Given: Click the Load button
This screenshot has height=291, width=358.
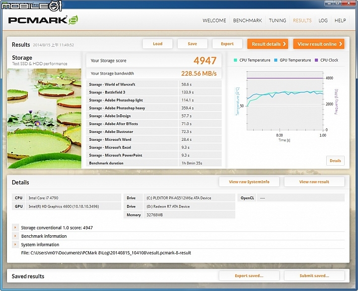Looking at the screenshot, I should 157,44.
